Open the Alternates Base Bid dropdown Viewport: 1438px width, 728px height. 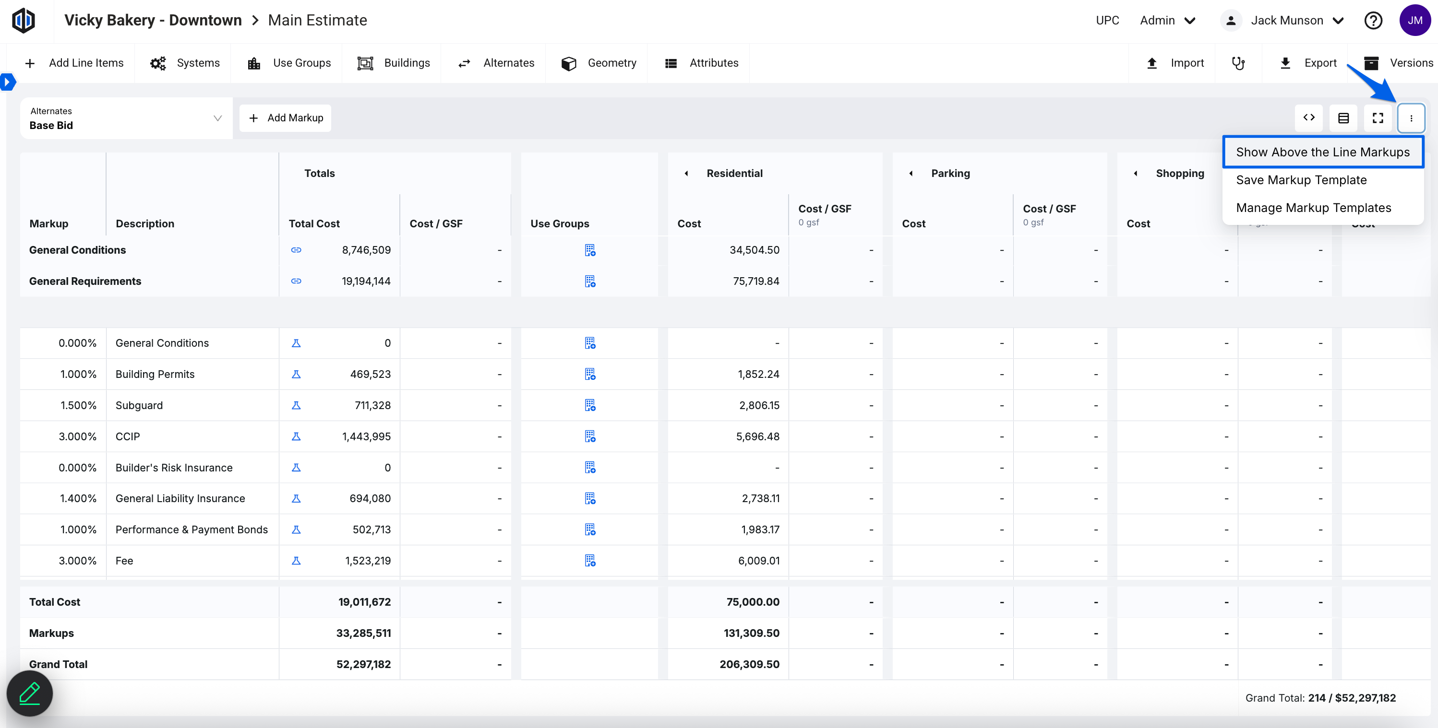126,118
